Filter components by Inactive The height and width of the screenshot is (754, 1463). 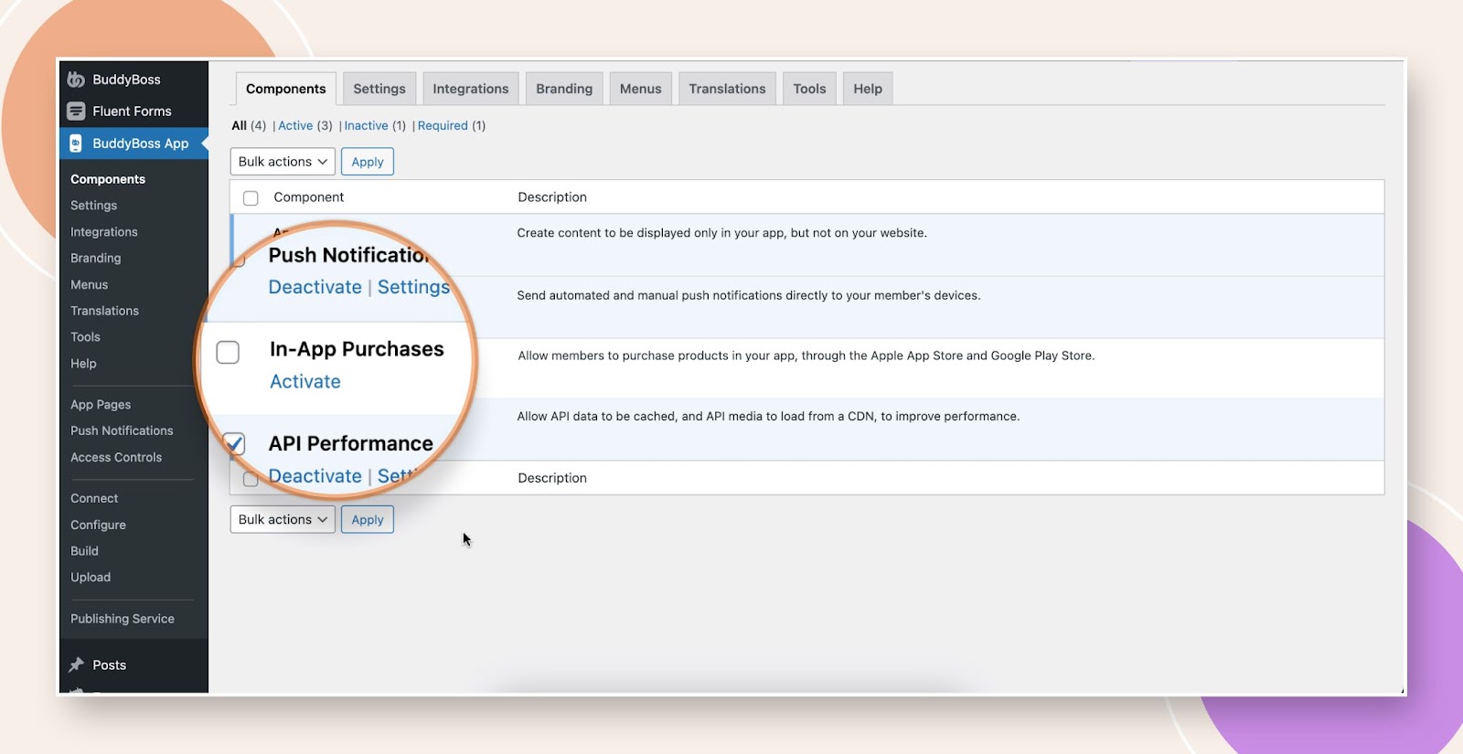click(366, 126)
